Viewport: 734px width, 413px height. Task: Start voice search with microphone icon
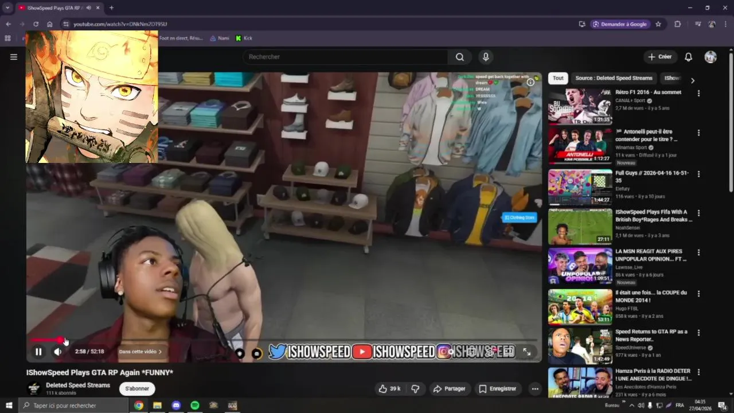486,57
